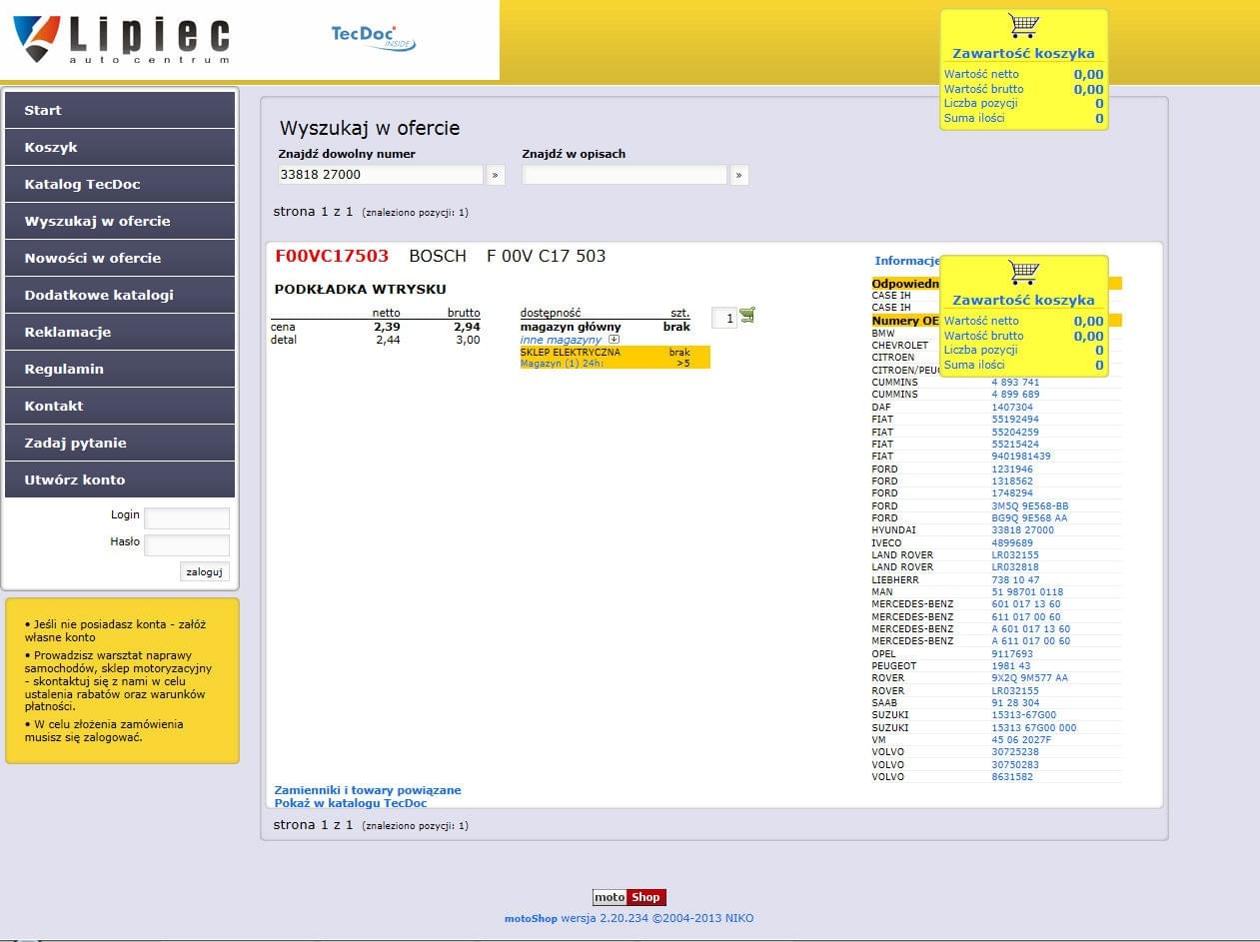Expand the 'inne magazyny' arrow box
1260x942 pixels.
615,339
